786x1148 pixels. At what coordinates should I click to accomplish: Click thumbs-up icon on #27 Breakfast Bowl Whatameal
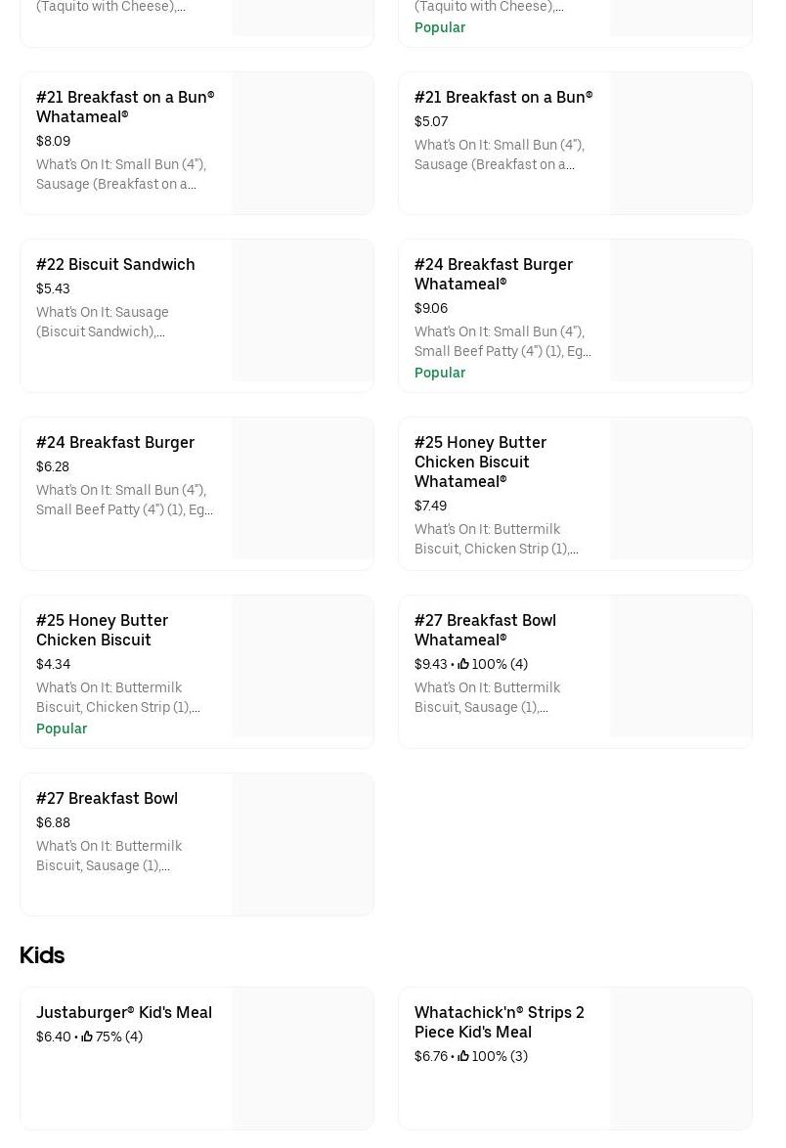[463, 664]
